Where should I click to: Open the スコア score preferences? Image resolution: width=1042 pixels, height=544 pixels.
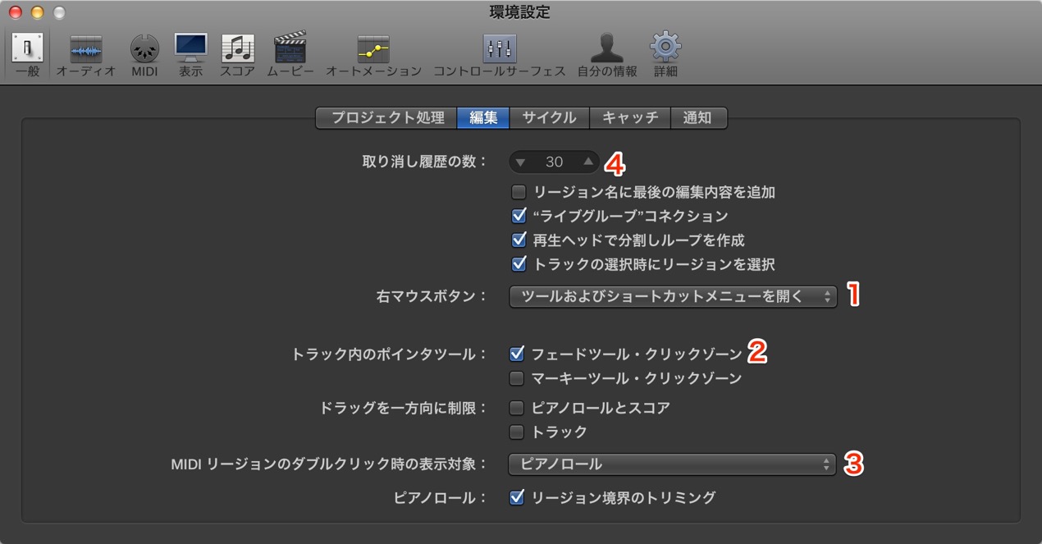point(238,55)
